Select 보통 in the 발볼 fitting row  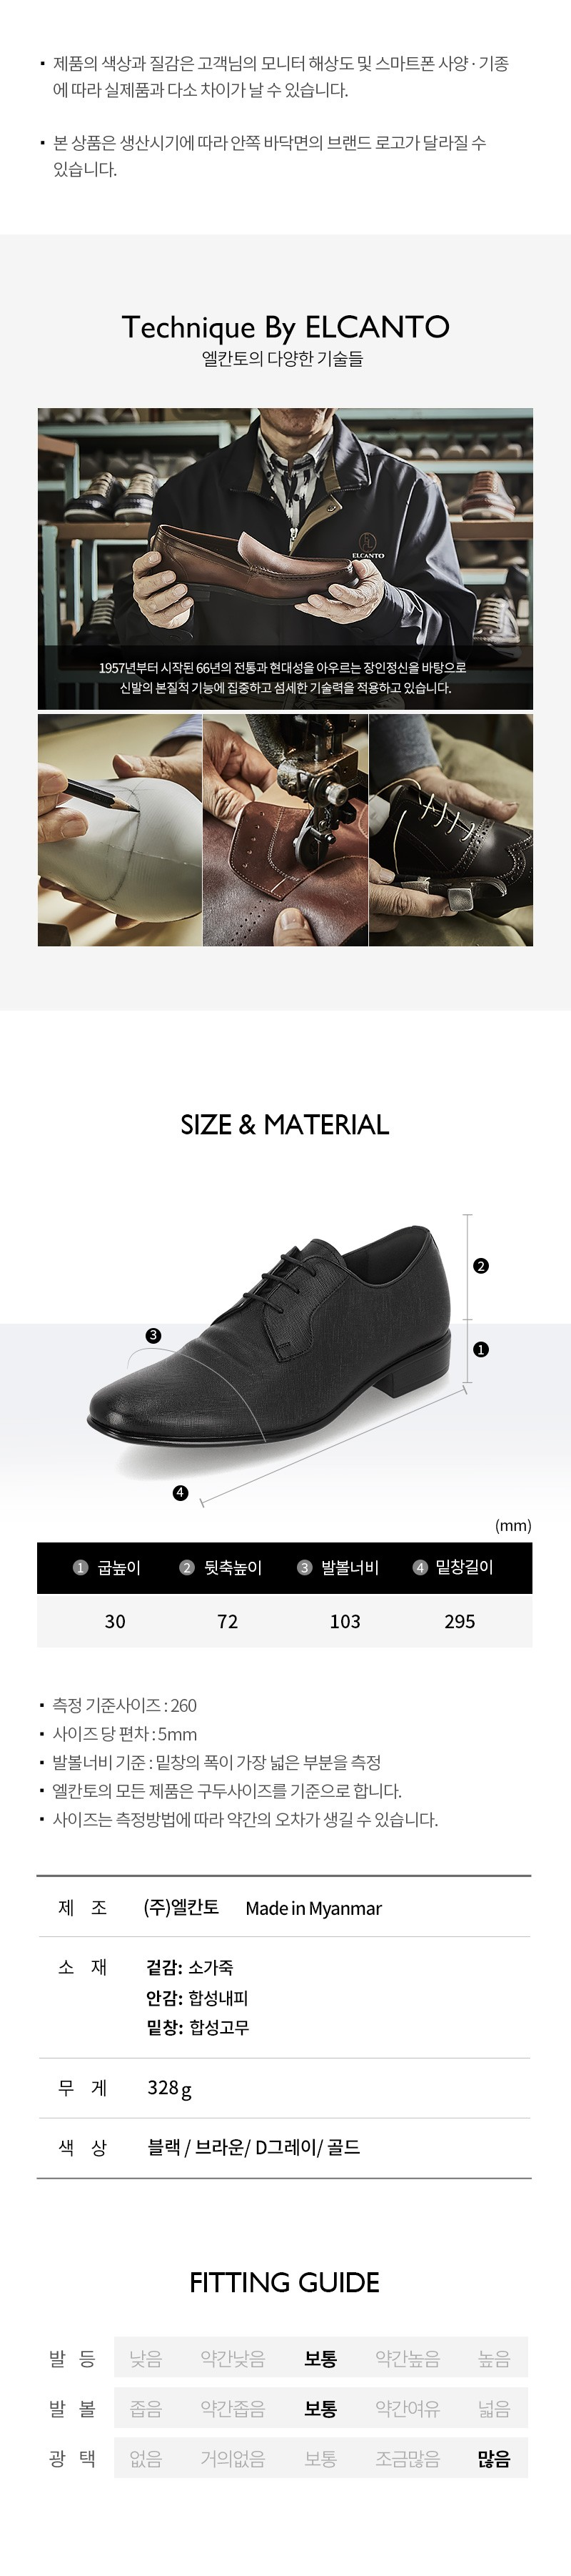[x=320, y=2408]
